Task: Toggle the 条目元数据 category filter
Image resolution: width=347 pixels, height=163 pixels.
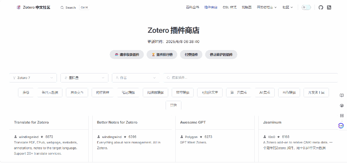Action: 50,92
